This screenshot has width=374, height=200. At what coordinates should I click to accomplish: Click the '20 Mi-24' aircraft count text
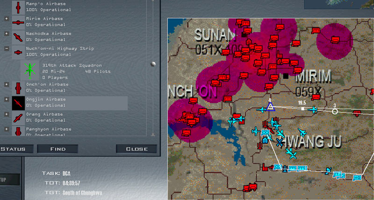53,71
